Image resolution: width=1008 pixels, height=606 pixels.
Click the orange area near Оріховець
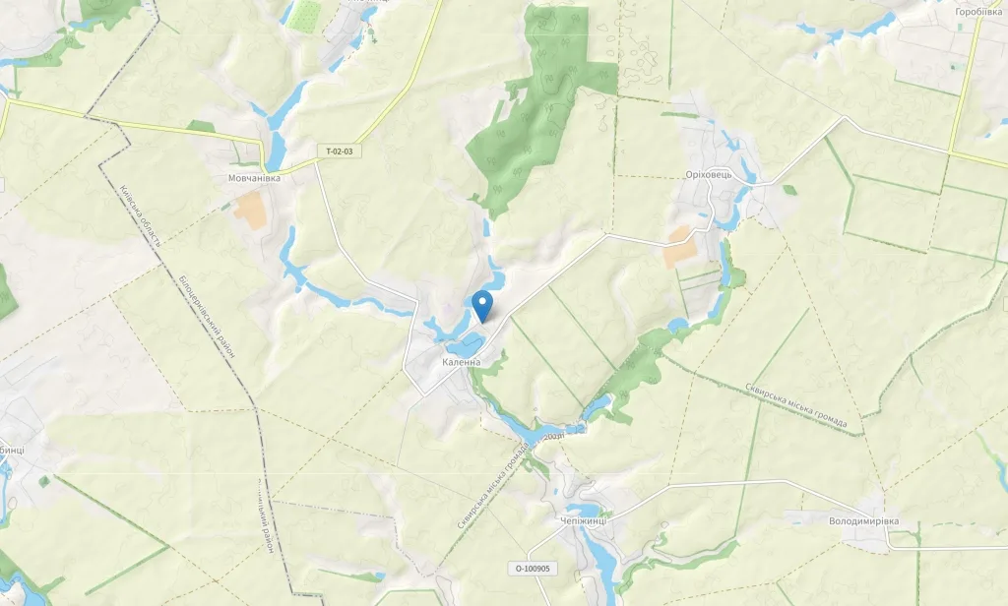click(680, 248)
